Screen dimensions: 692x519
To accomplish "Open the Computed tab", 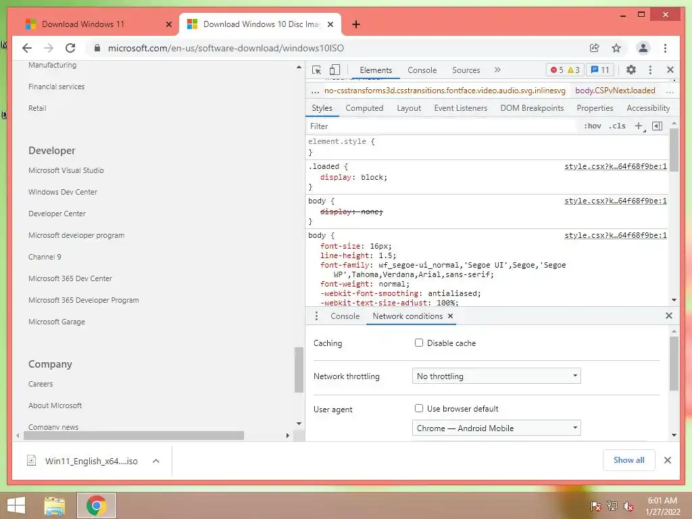I will click(364, 108).
